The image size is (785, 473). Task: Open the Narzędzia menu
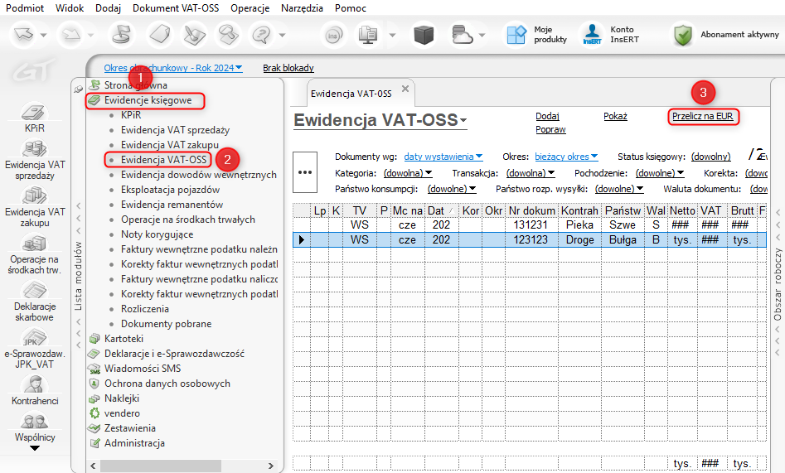(x=302, y=8)
